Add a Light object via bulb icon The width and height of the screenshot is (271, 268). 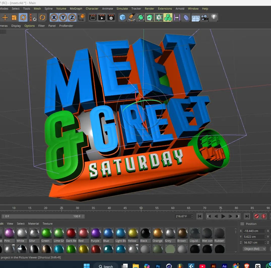(214, 17)
